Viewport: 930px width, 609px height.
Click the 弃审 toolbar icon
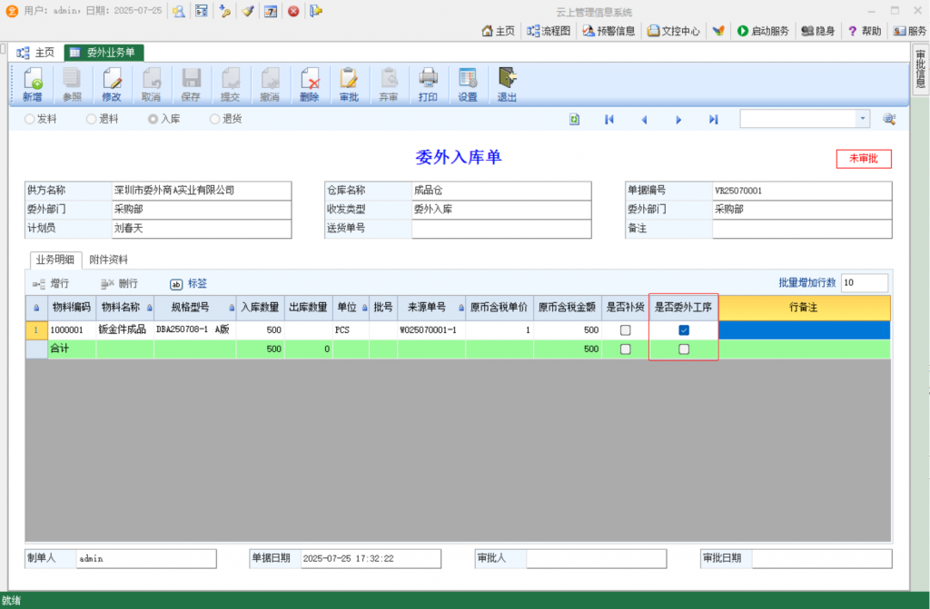click(x=389, y=84)
